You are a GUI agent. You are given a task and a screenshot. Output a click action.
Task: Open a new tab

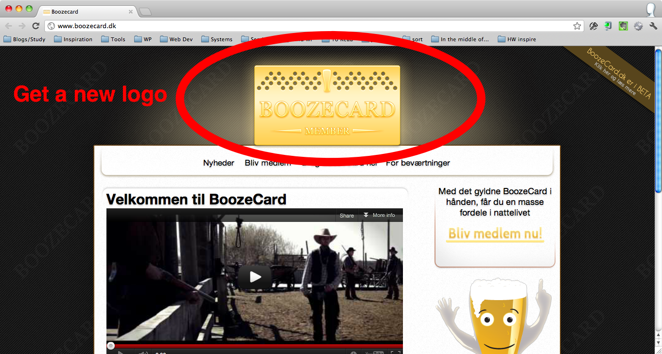145,12
